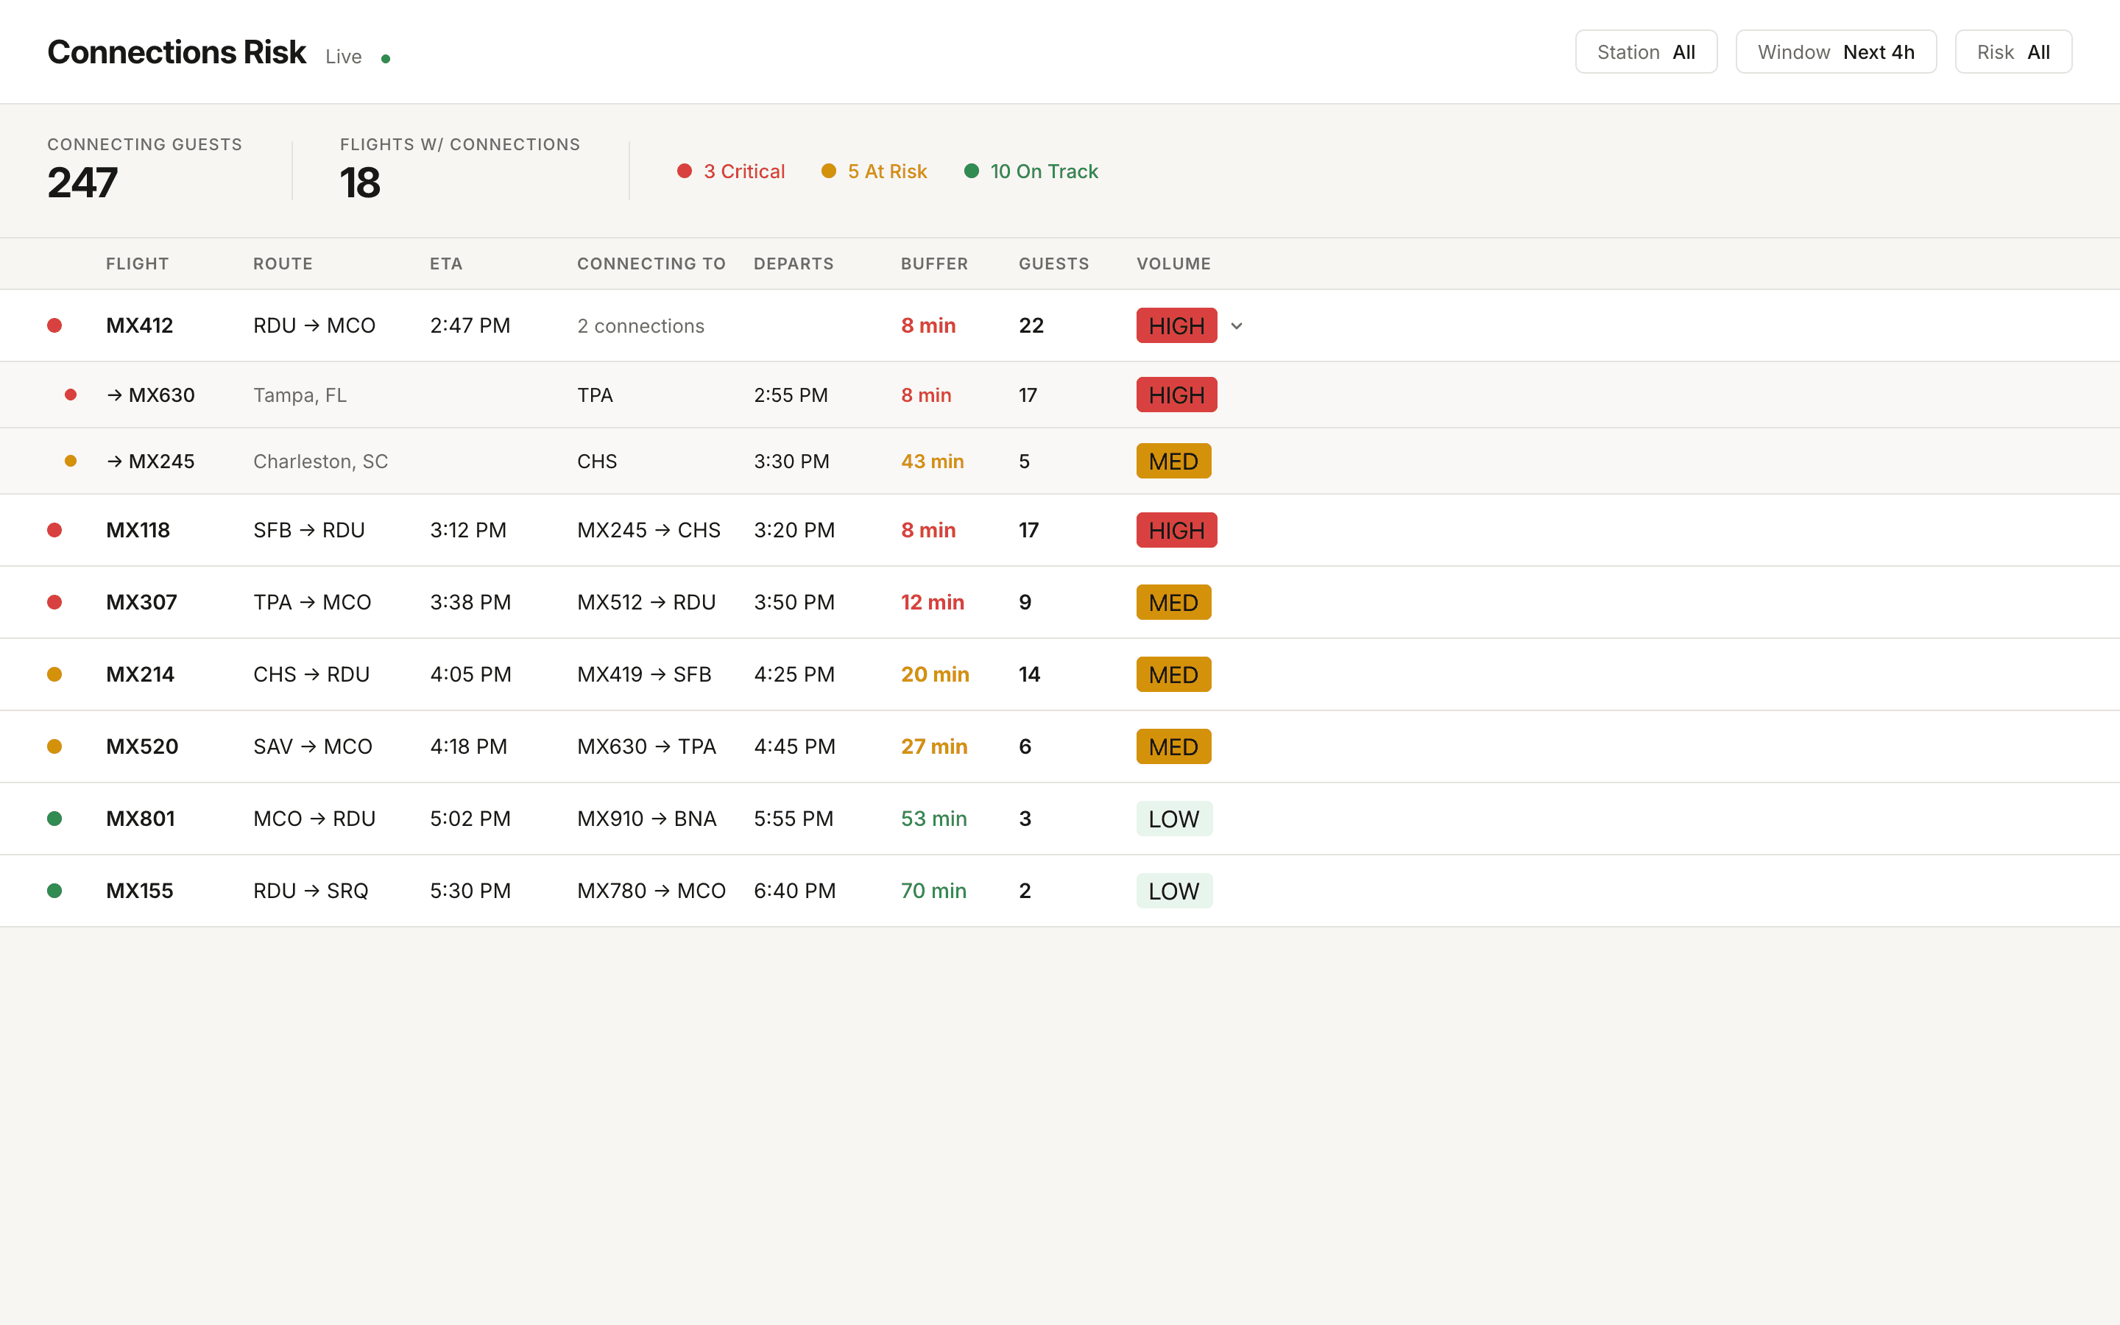
Task: Click the '12 min' buffer value
Action: pyautogui.click(x=932, y=602)
